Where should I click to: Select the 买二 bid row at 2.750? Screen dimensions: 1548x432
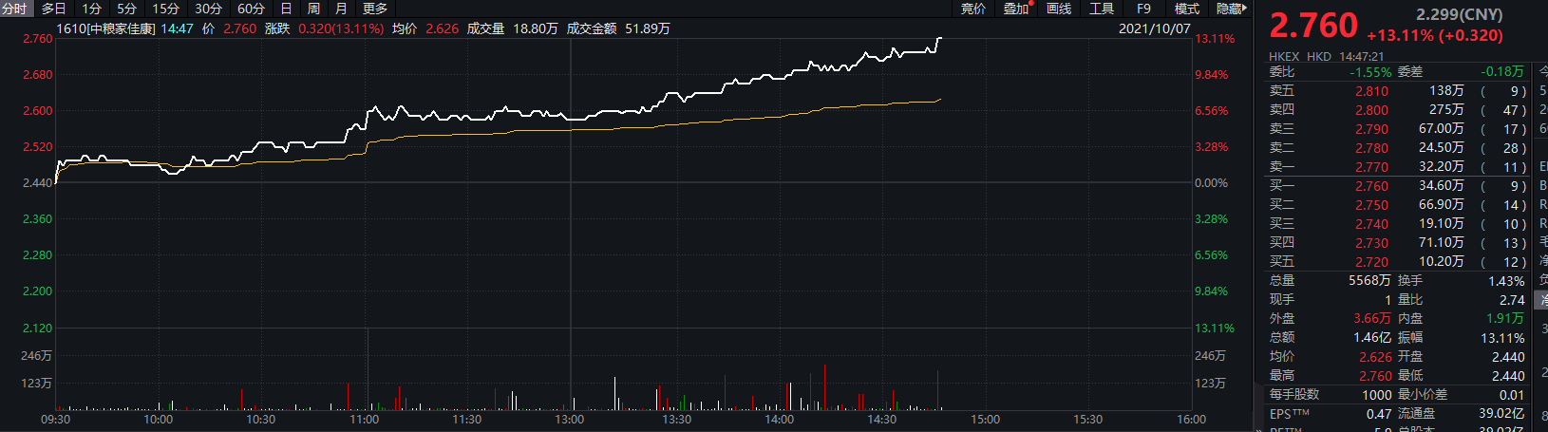pos(1398,205)
